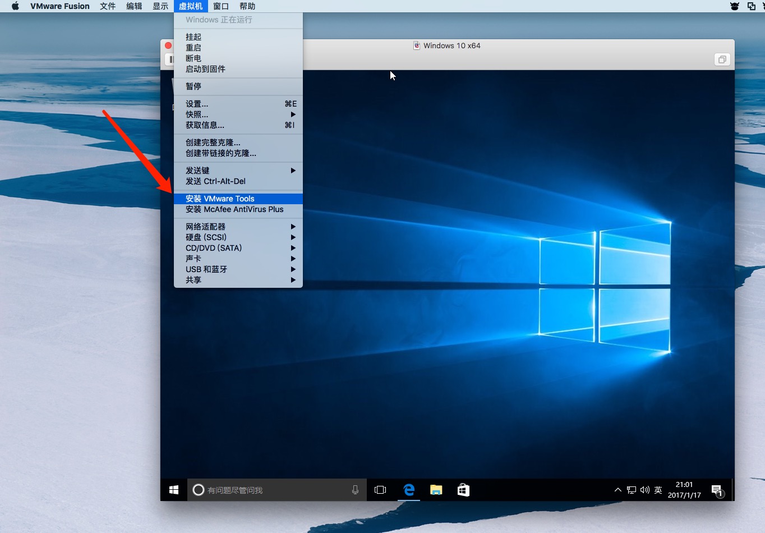Image resolution: width=765 pixels, height=533 pixels.
Task: Open File Explorer from the taskbar
Action: point(436,490)
